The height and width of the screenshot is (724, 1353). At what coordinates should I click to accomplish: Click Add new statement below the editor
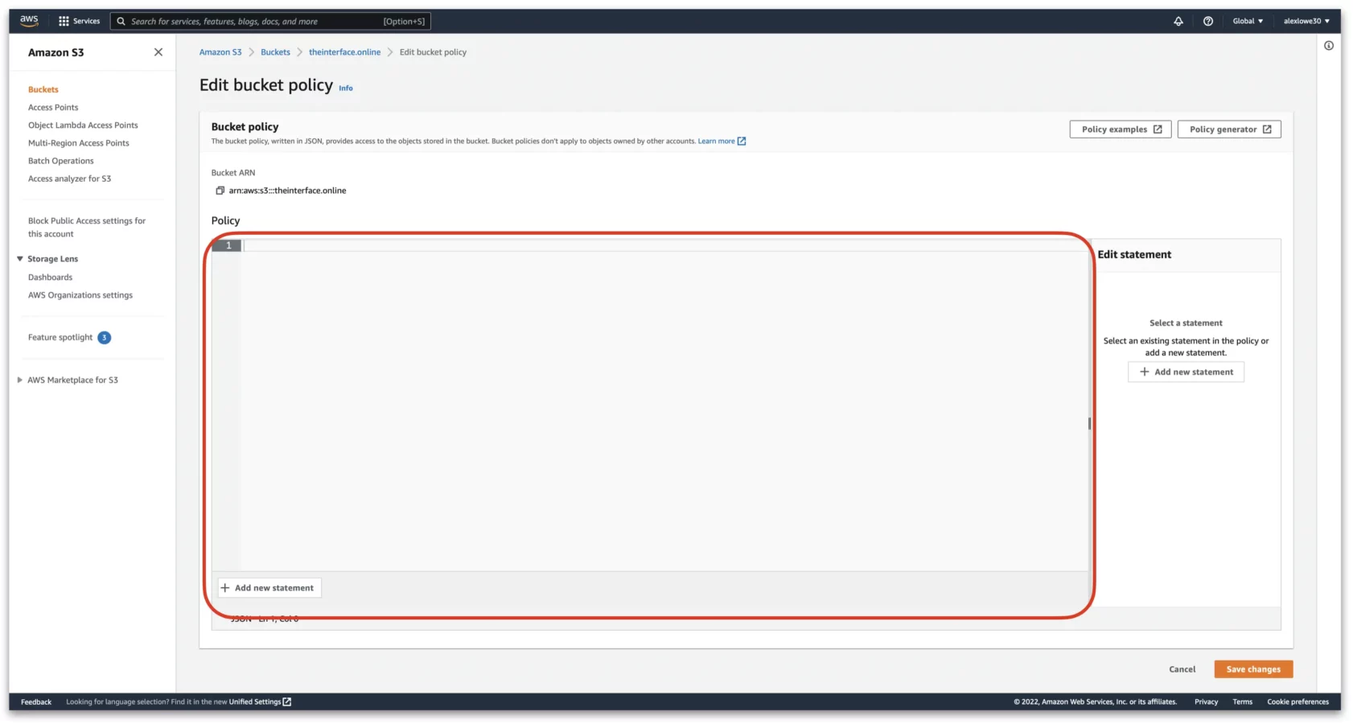tap(269, 588)
